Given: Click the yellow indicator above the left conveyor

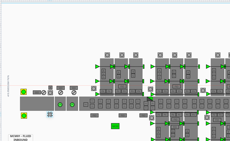Looking at the screenshot, I should [x=24, y=92].
